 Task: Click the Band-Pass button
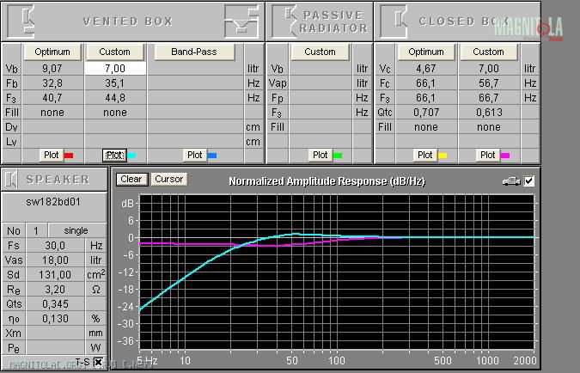[x=194, y=52]
